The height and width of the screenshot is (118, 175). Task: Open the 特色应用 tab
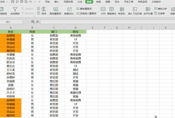coord(142,2)
